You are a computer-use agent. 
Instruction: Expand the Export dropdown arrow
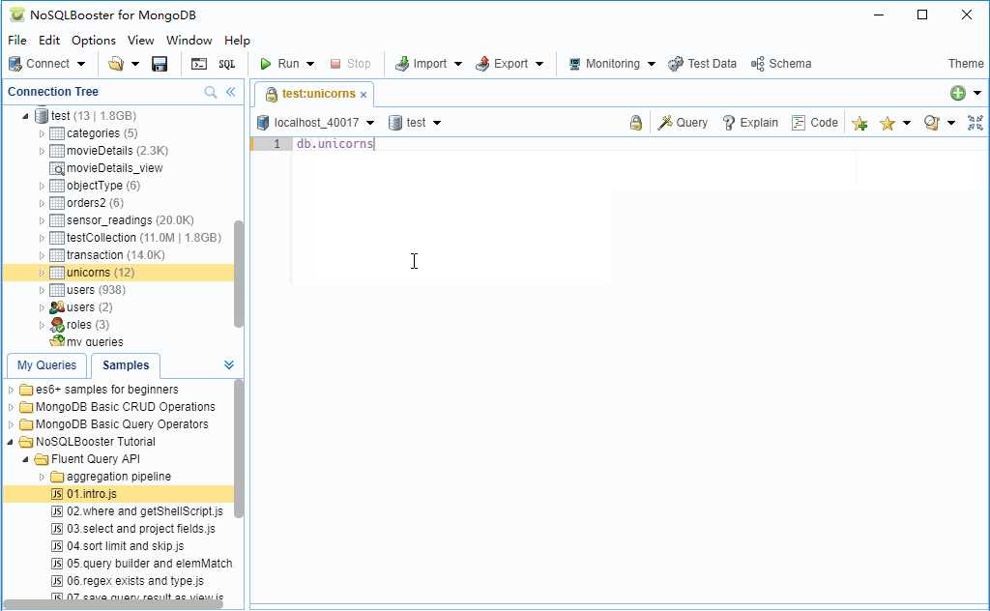pyautogui.click(x=539, y=64)
